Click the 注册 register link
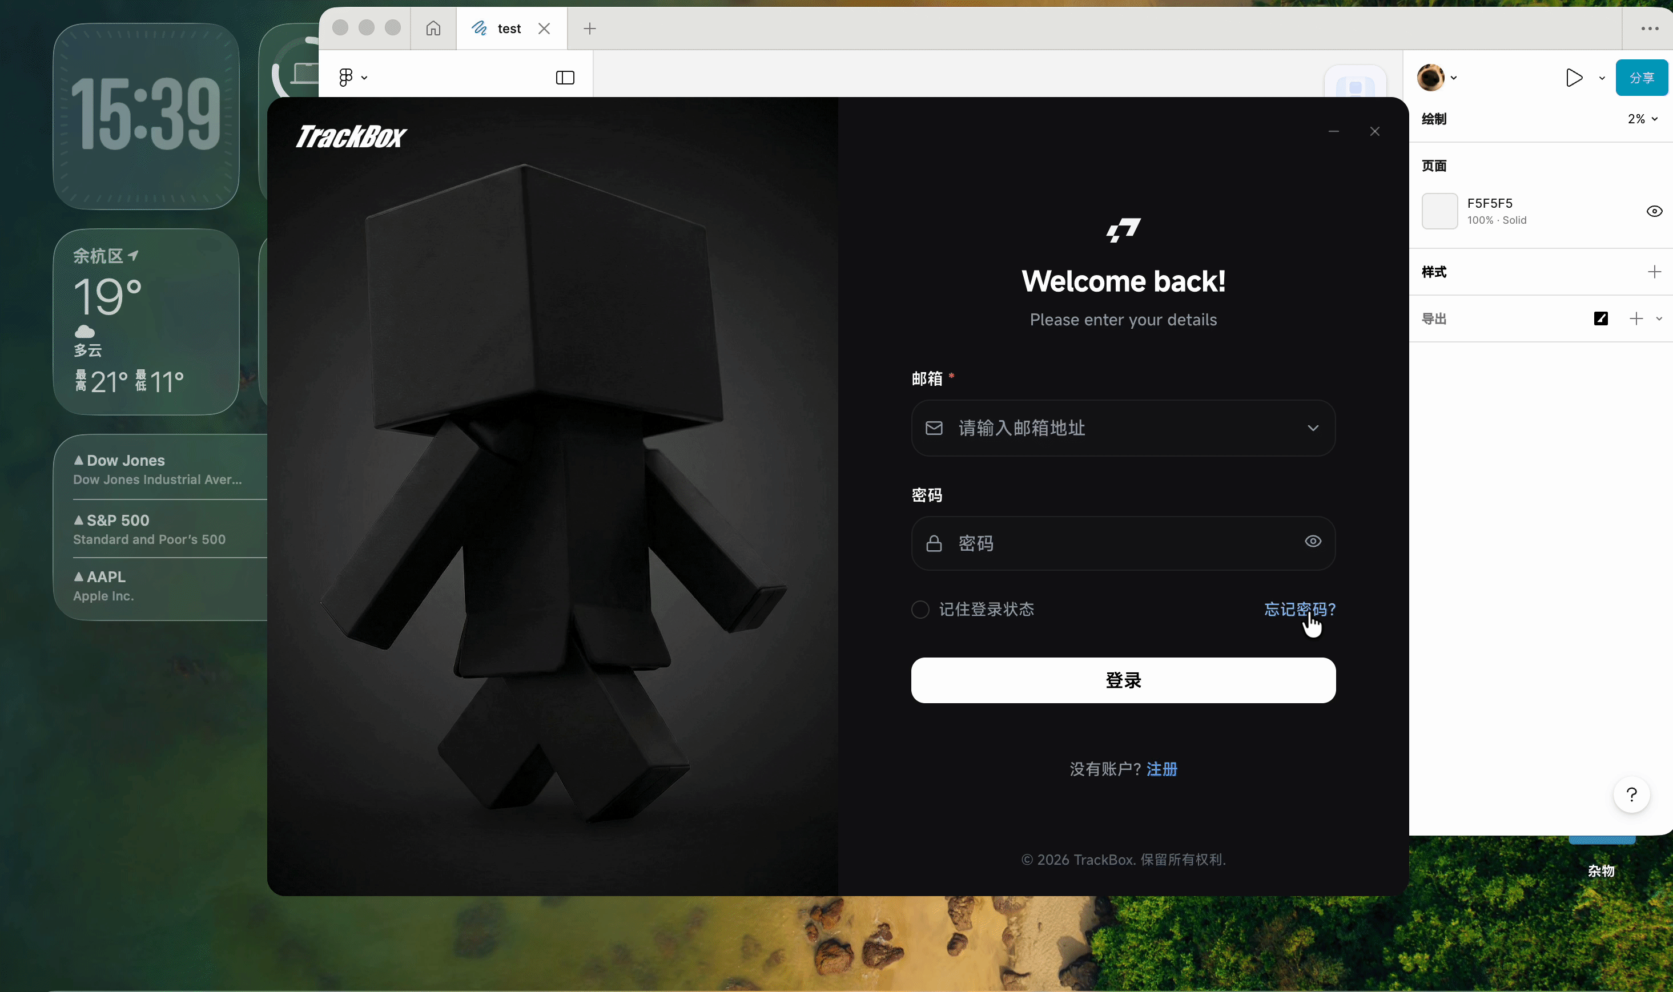The width and height of the screenshot is (1673, 992). click(1161, 769)
